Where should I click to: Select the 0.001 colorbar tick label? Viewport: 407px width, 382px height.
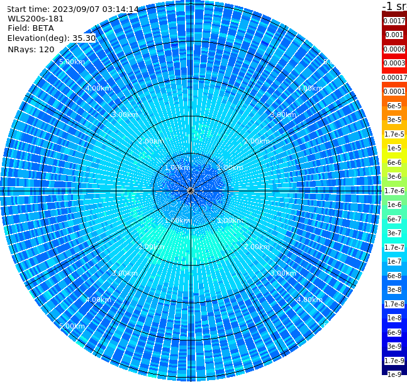(394, 35)
